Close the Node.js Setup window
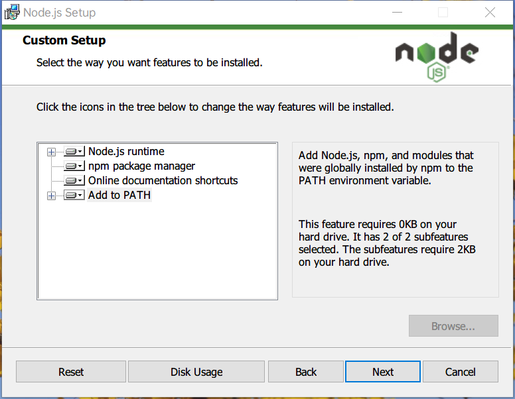Image resolution: width=515 pixels, height=399 pixels. [490, 13]
